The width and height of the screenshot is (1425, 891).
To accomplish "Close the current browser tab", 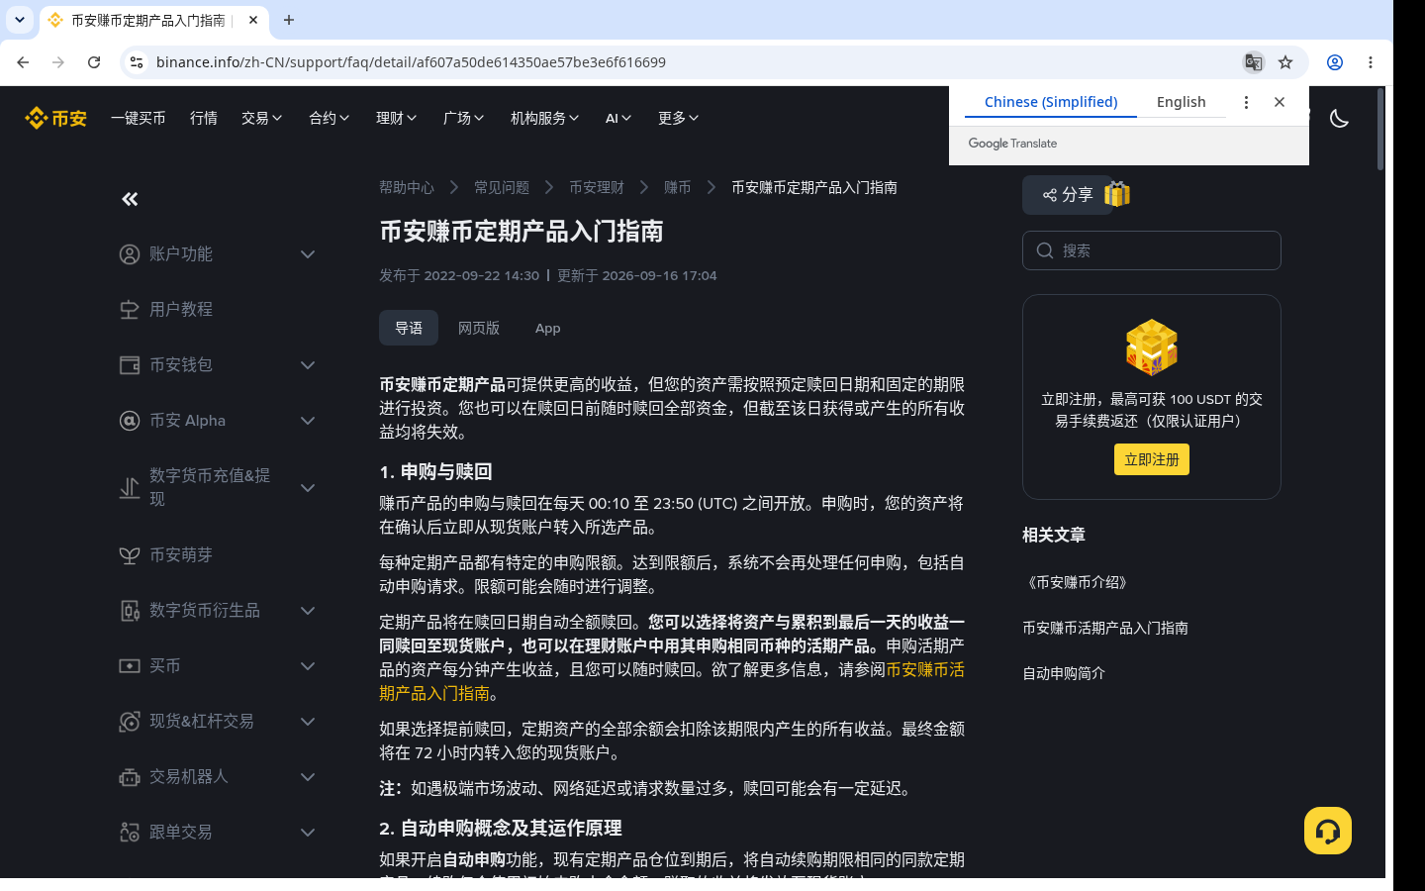I will [253, 20].
